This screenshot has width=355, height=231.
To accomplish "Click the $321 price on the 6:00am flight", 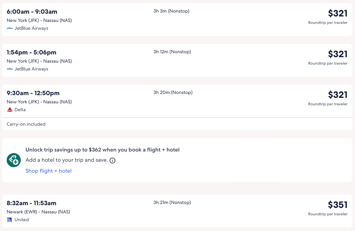I will [x=337, y=13].
